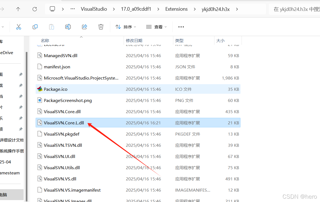Viewport: 320px width, 202px height.
Task: Navigate to VisualStudio in the breadcrumb
Action: pos(94,9)
